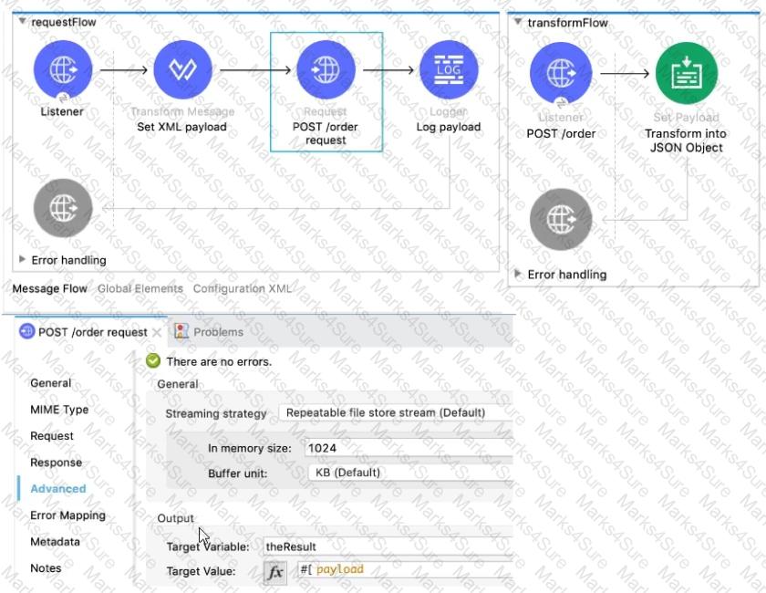Click the grayed HTTP icon under requestFlow error handling

pyautogui.click(x=61, y=208)
